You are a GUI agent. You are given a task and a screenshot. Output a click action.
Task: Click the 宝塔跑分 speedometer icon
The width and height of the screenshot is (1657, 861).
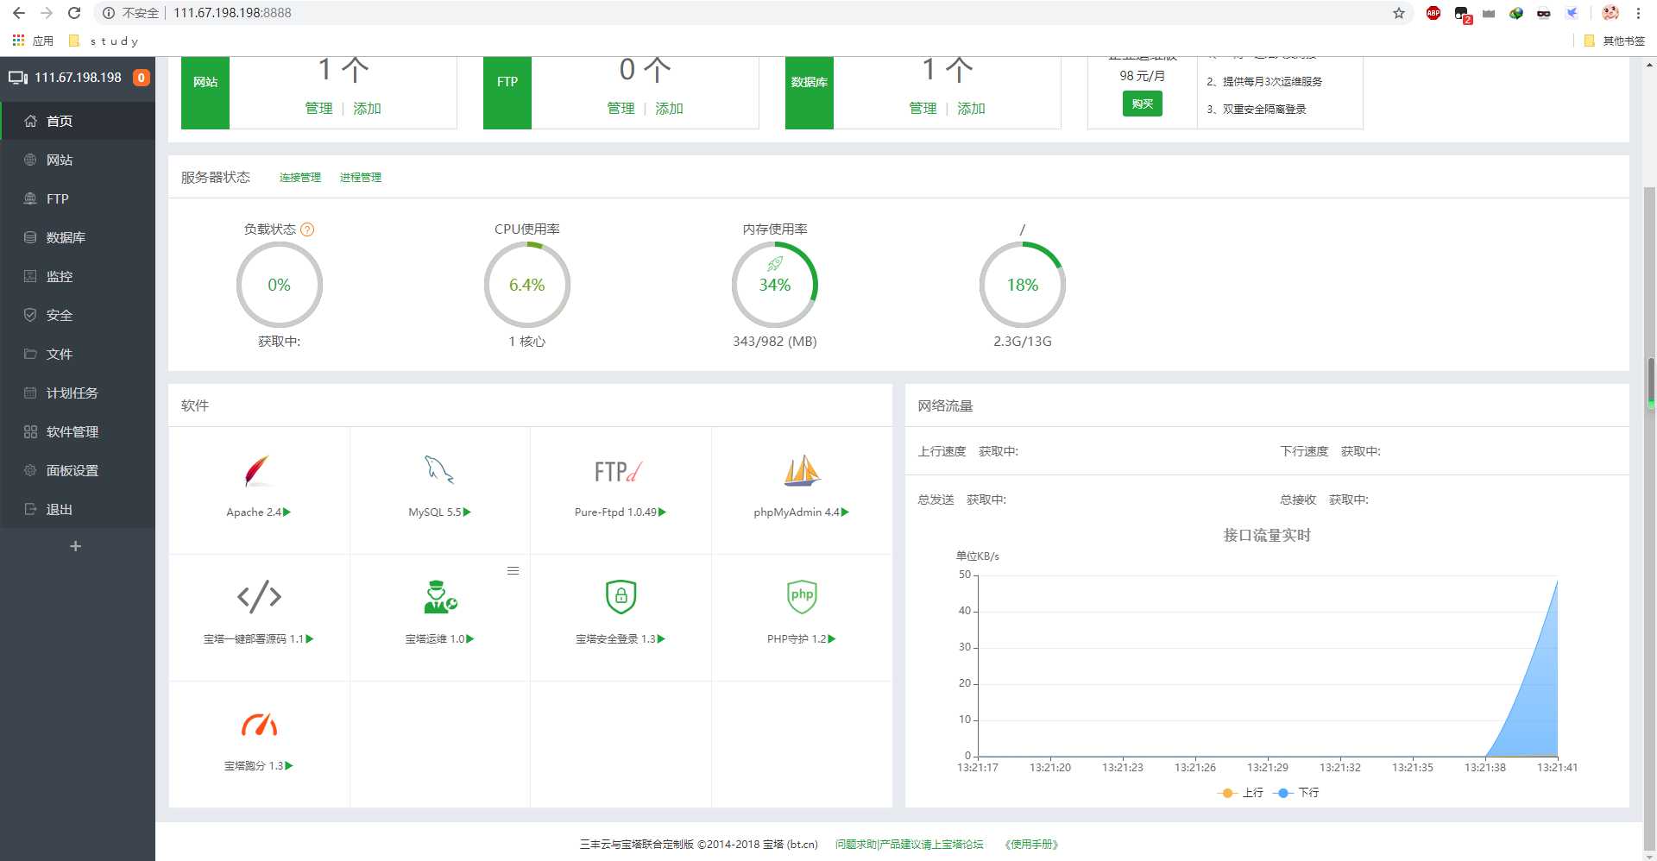pos(259,724)
